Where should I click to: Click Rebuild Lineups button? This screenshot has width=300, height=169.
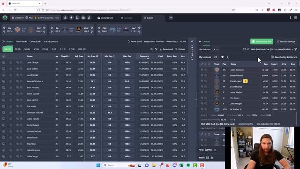(286, 41)
